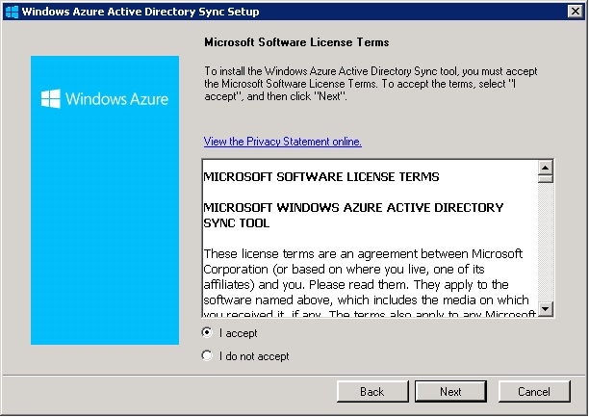589x417 pixels.
Task: Click the Windows logo title bar icon
Action: coord(12,12)
